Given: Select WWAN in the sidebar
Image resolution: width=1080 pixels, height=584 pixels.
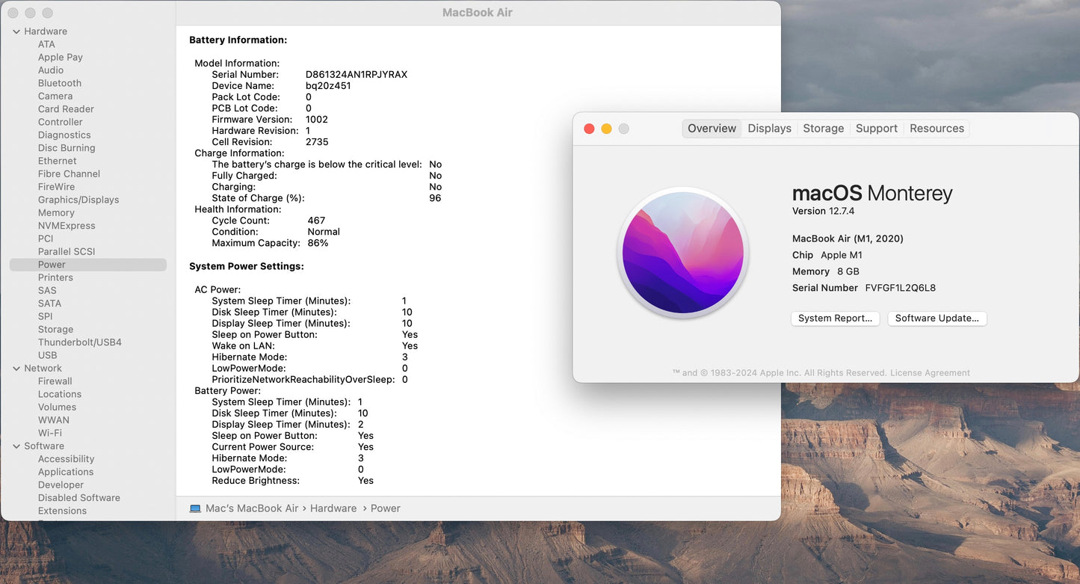Looking at the screenshot, I should point(54,420).
